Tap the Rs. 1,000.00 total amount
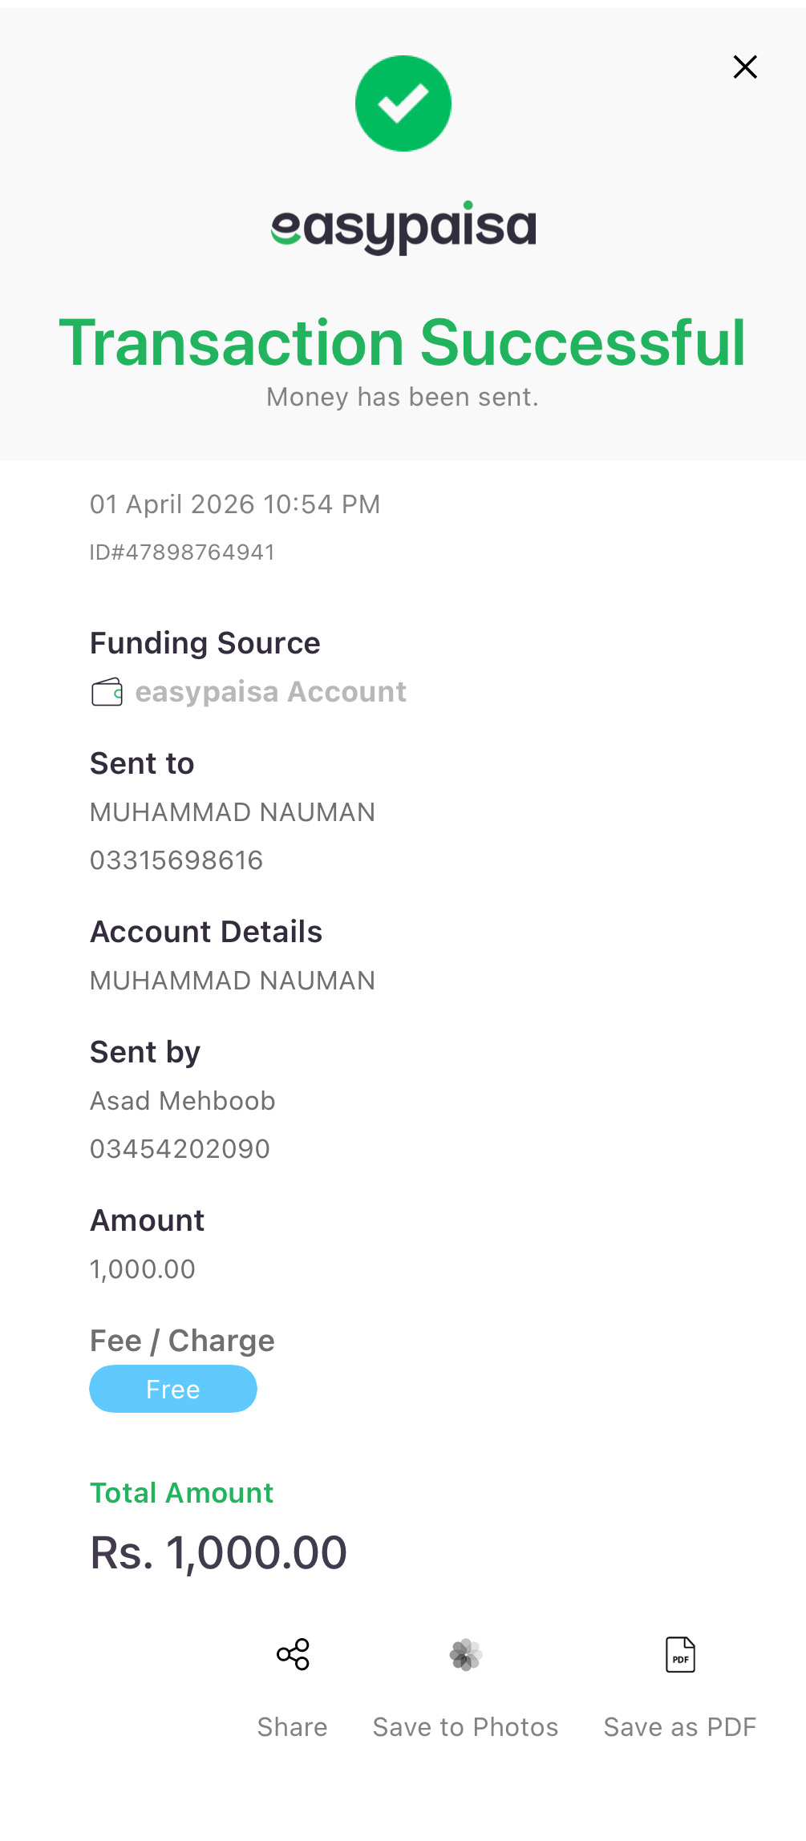The height and width of the screenshot is (1841, 806). point(218,1553)
